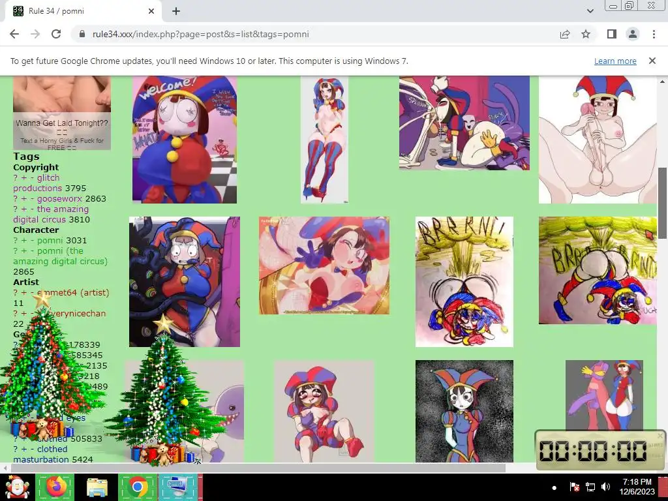This screenshot has height=501, width=668.
Task: Focus the address bar URL
Action: point(201,34)
